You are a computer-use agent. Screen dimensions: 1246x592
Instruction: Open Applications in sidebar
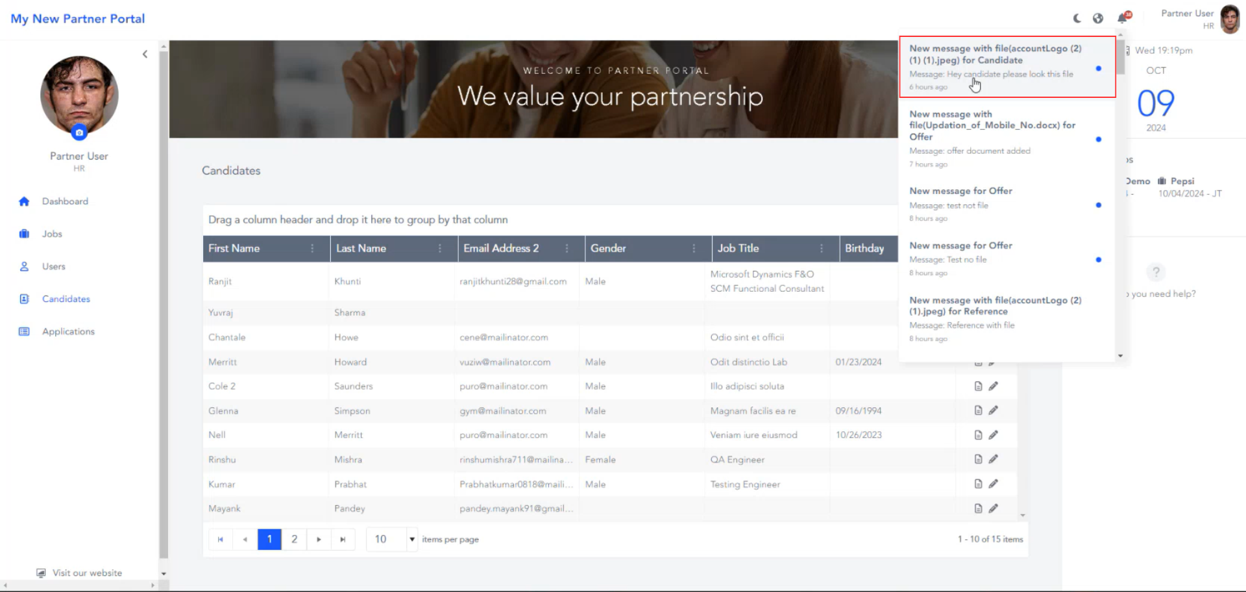(68, 331)
